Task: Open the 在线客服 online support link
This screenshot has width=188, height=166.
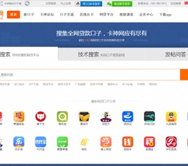Action: coord(176,3)
